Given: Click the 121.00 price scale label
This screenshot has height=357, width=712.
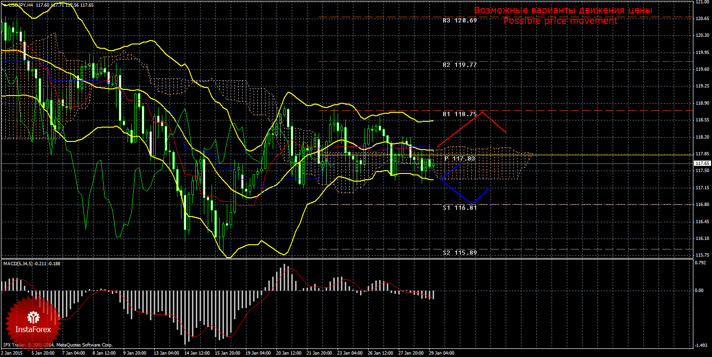Looking at the screenshot, I should click(x=701, y=2).
